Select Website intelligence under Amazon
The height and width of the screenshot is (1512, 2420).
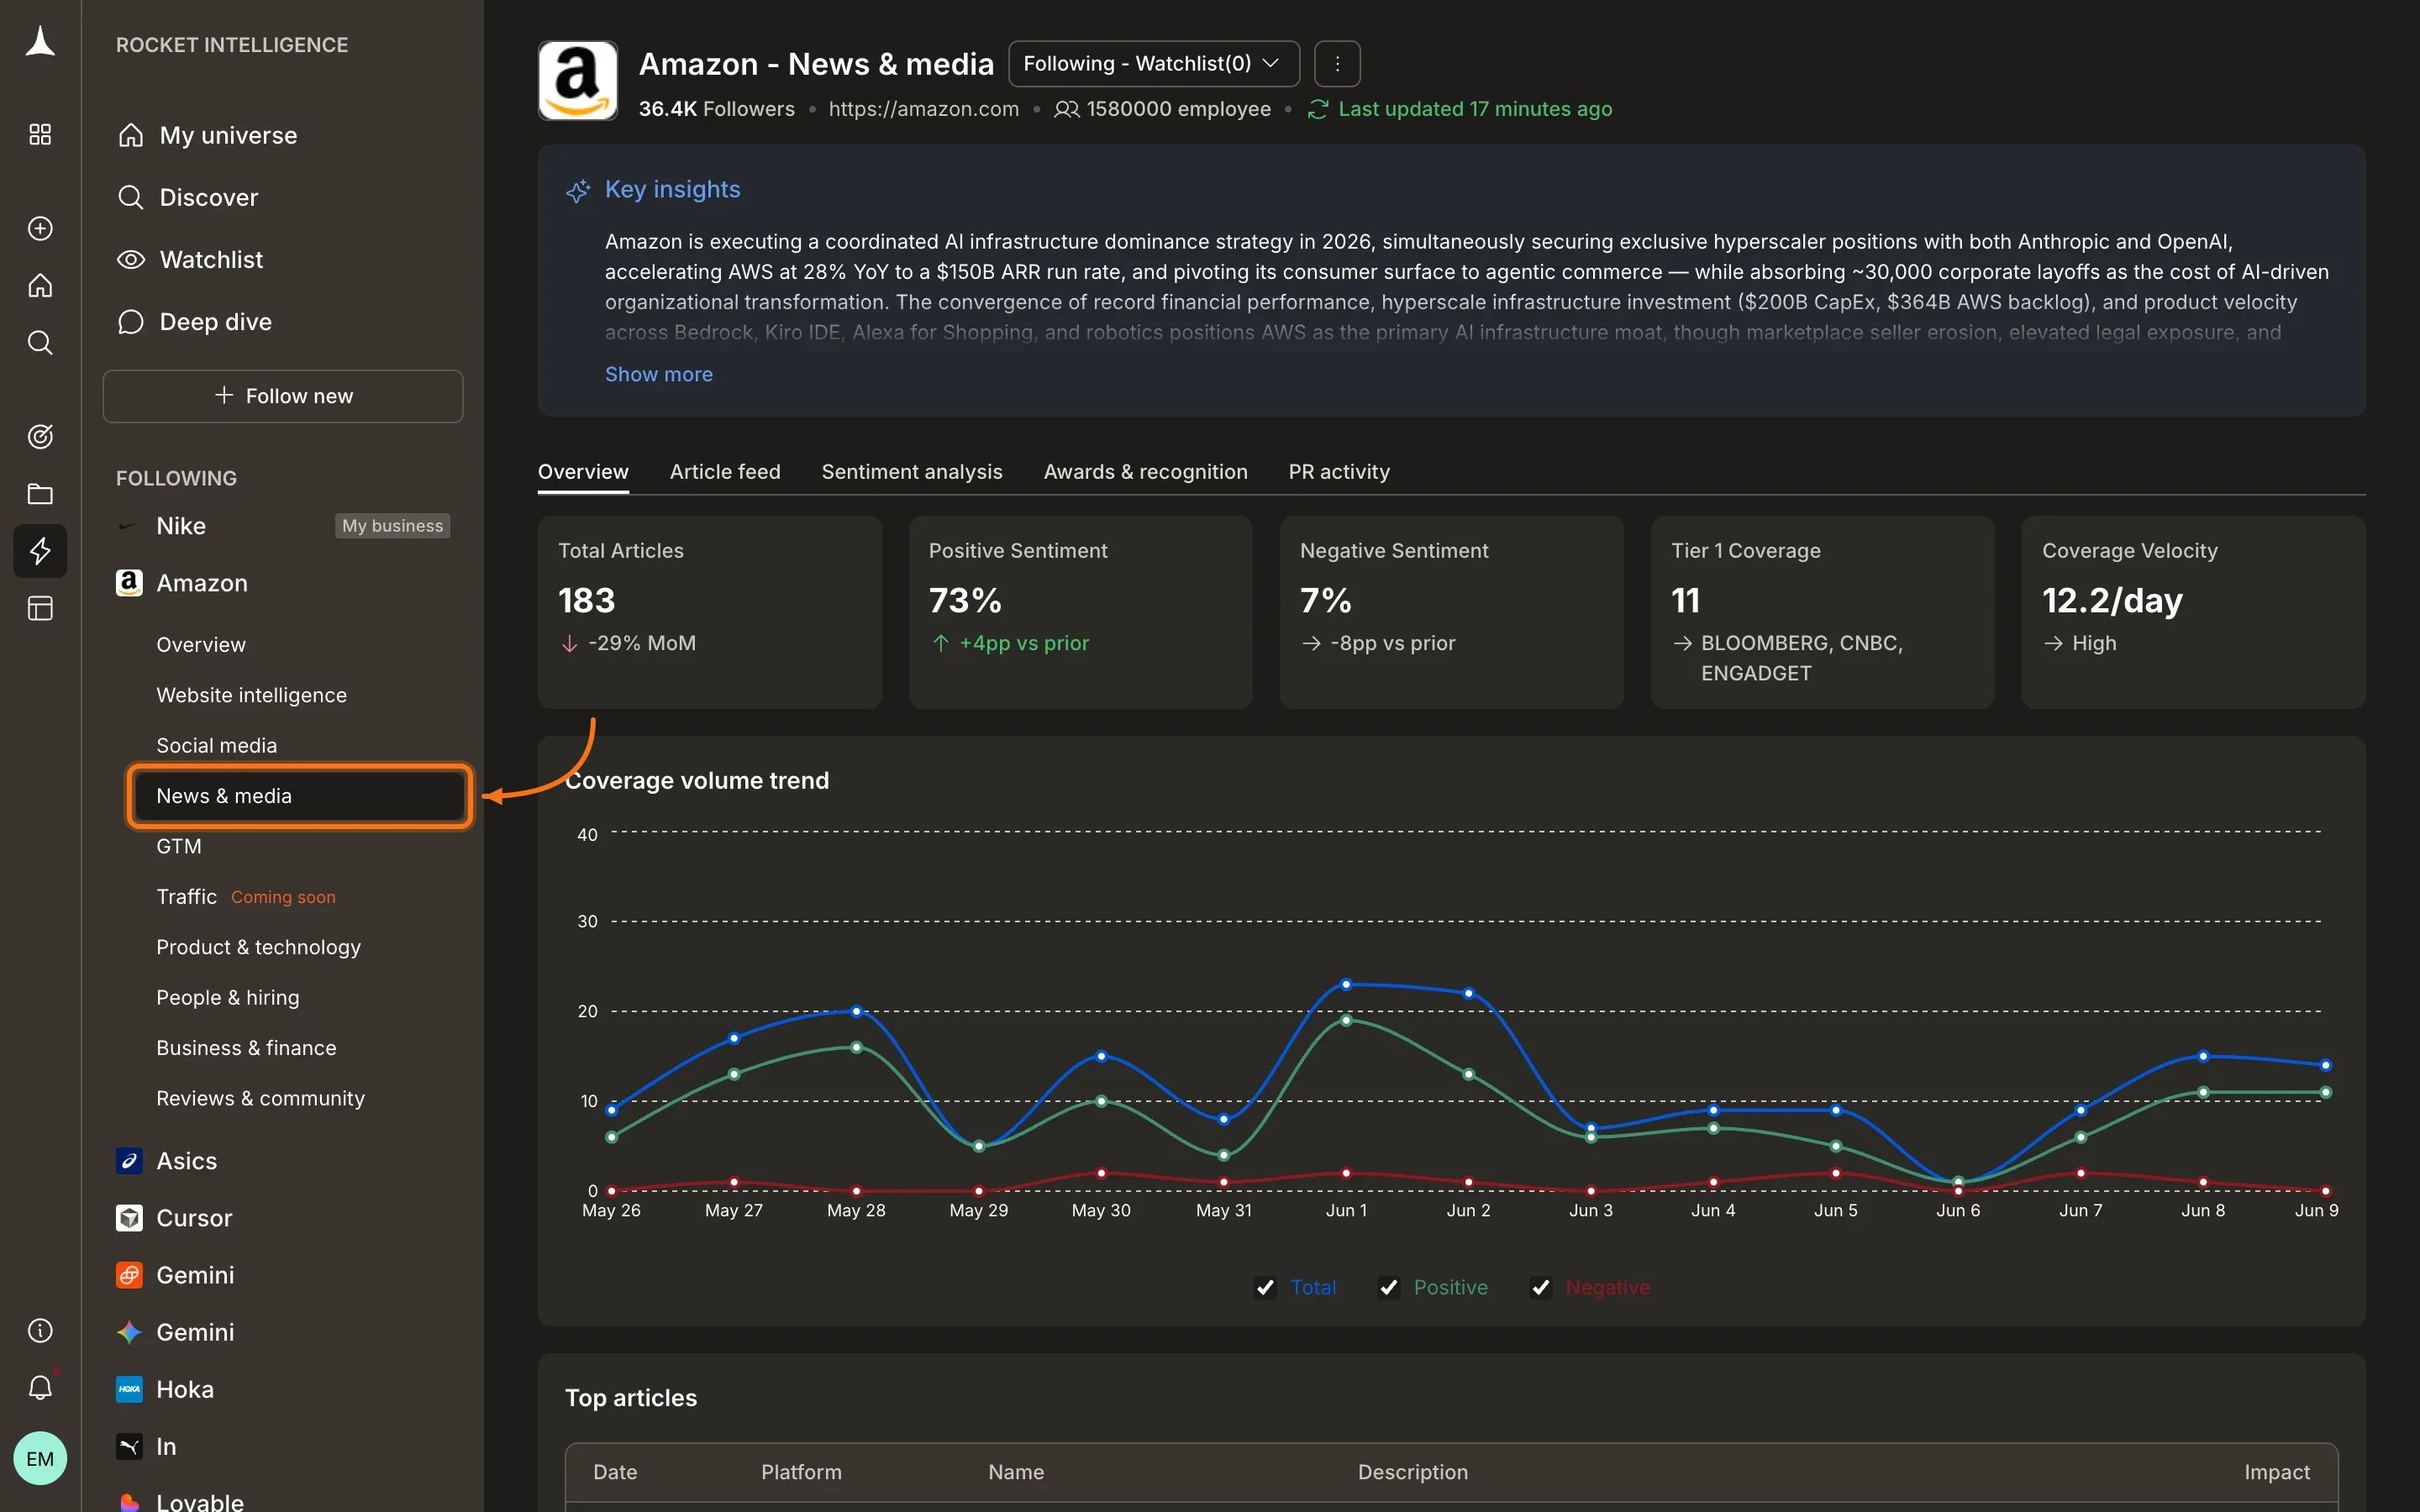tap(252, 695)
